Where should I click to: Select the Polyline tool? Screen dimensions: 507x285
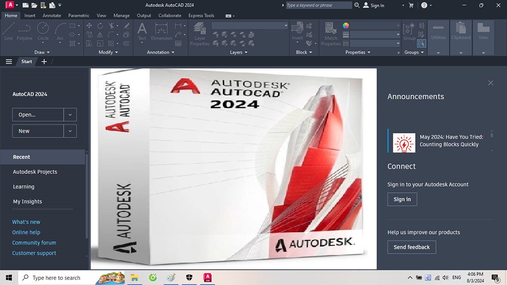click(24, 32)
